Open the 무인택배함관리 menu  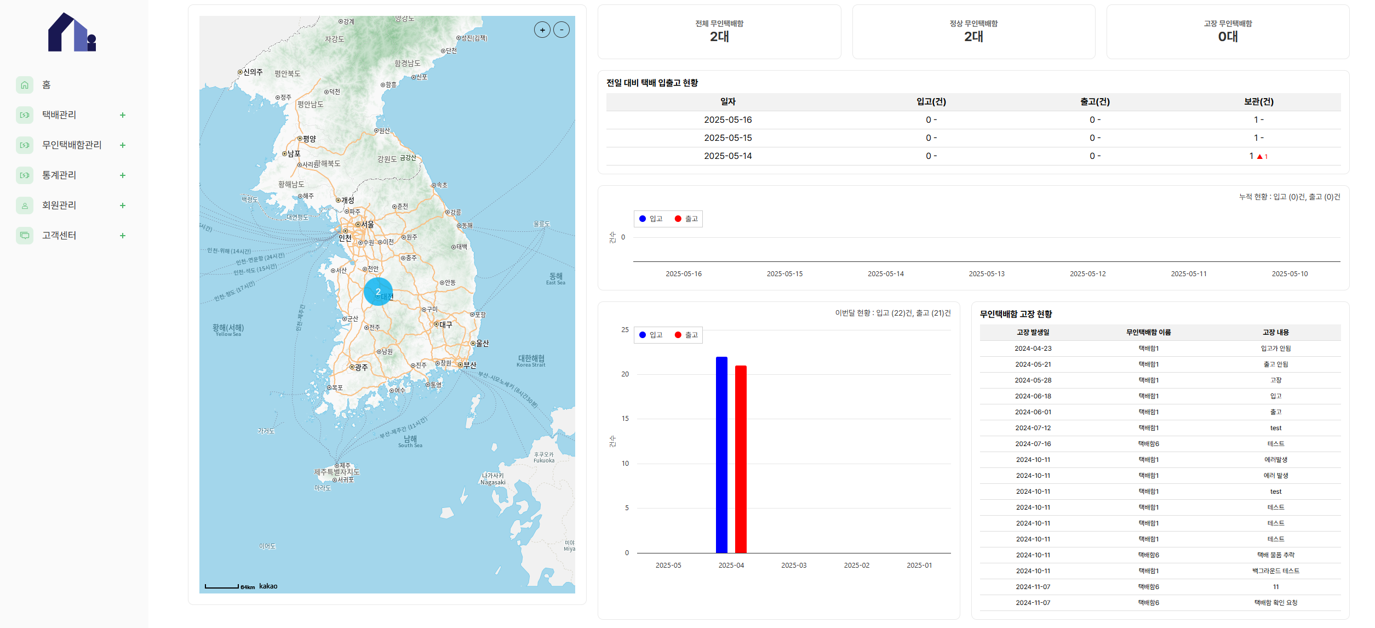coord(72,145)
